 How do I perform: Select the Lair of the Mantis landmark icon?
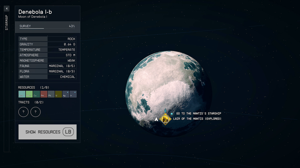(165, 119)
